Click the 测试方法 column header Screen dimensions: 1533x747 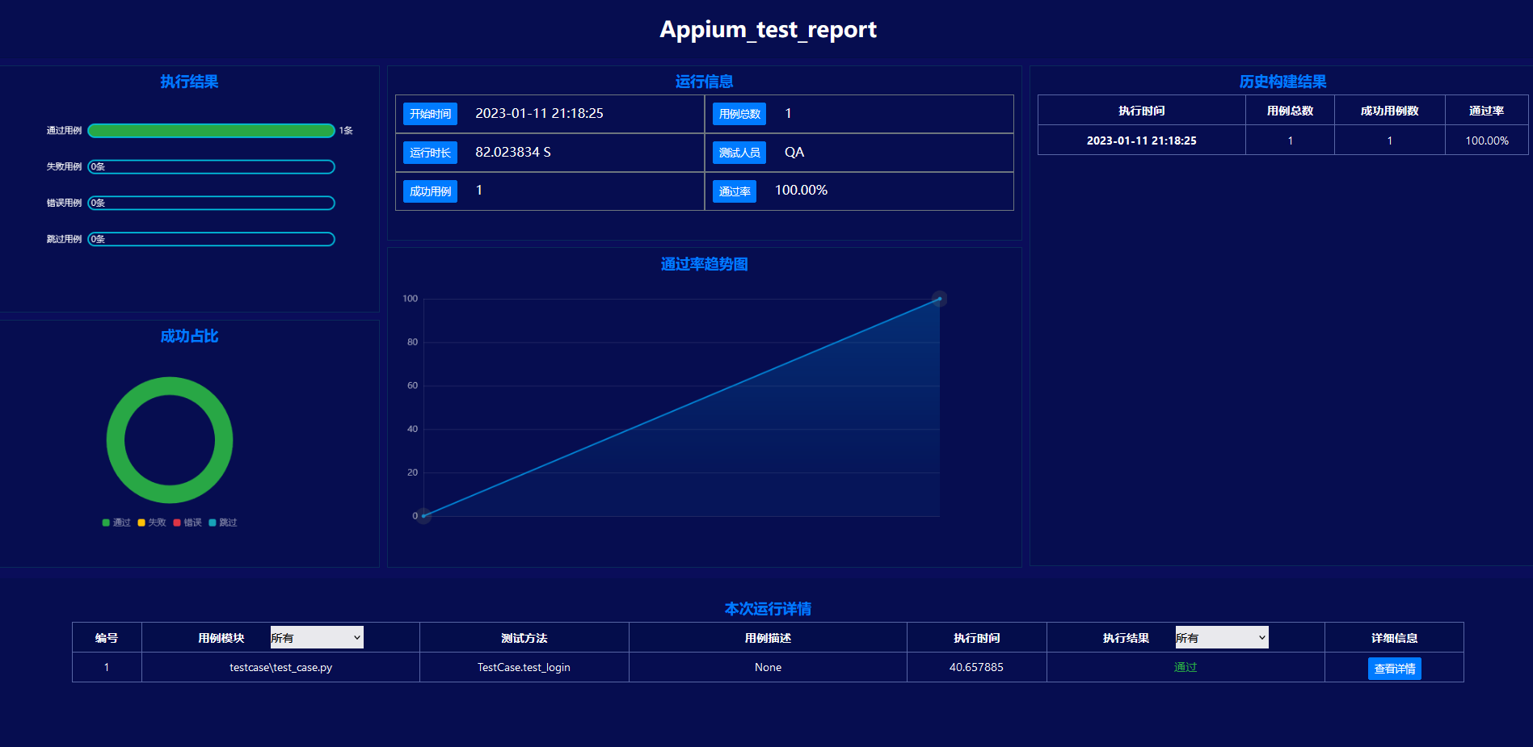(x=524, y=638)
